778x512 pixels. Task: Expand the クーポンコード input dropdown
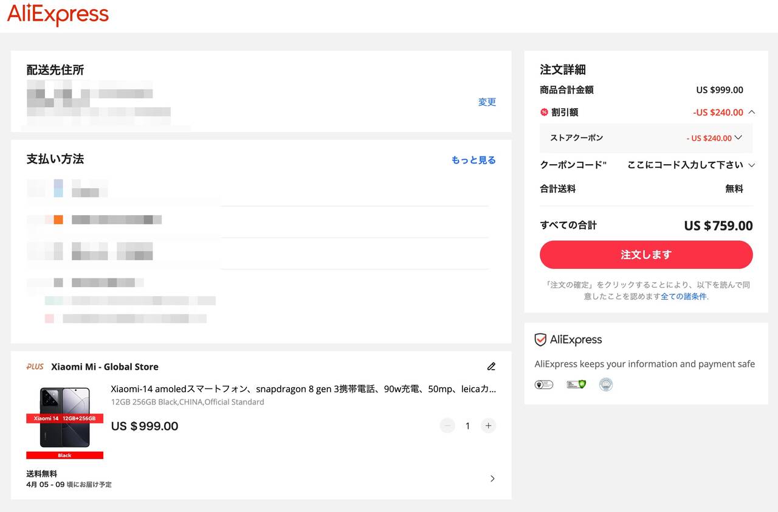(752, 165)
